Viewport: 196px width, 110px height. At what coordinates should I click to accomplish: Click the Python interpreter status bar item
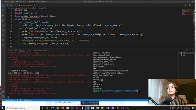10,100
